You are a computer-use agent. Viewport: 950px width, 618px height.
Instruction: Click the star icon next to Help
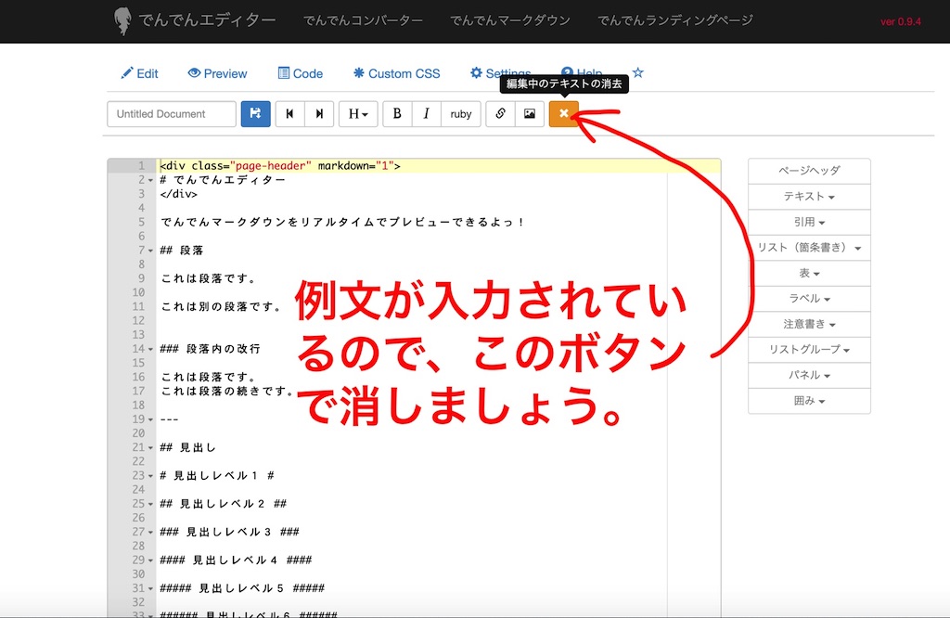coord(637,73)
